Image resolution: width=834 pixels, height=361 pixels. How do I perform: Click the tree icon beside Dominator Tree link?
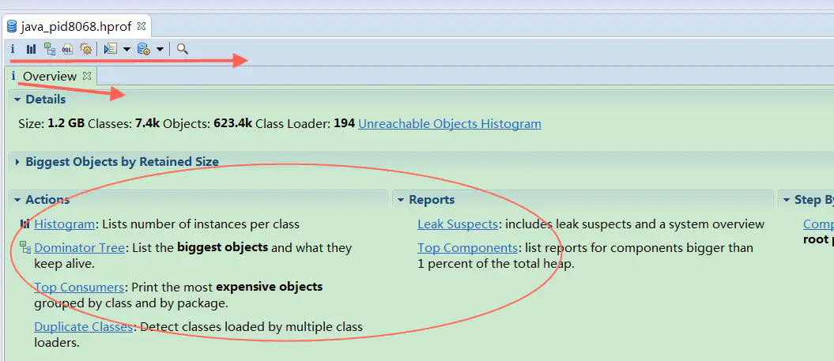coord(25,246)
